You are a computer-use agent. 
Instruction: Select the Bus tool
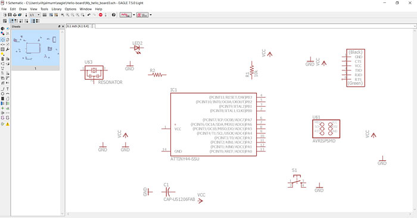(2, 103)
